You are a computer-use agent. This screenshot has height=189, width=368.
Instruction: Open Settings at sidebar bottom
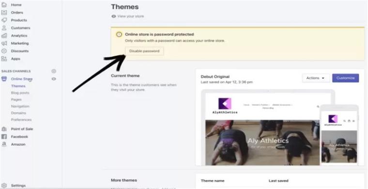(x=18, y=186)
